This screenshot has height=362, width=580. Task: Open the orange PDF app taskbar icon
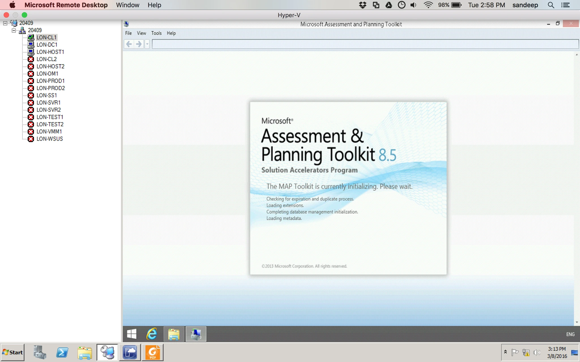tap(153, 352)
